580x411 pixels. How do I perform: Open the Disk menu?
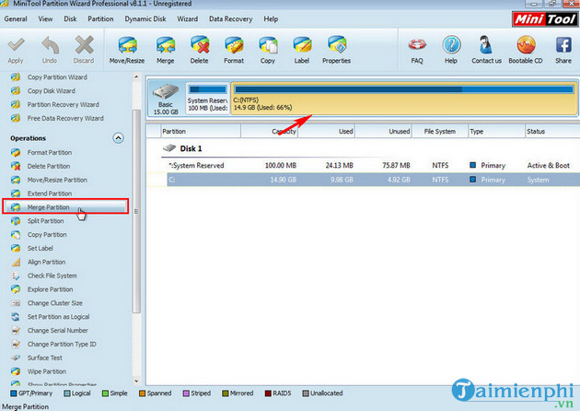point(70,18)
